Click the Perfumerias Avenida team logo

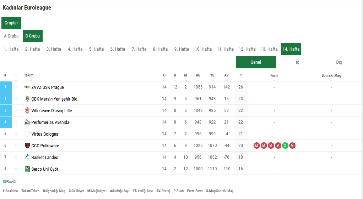[x=27, y=122]
